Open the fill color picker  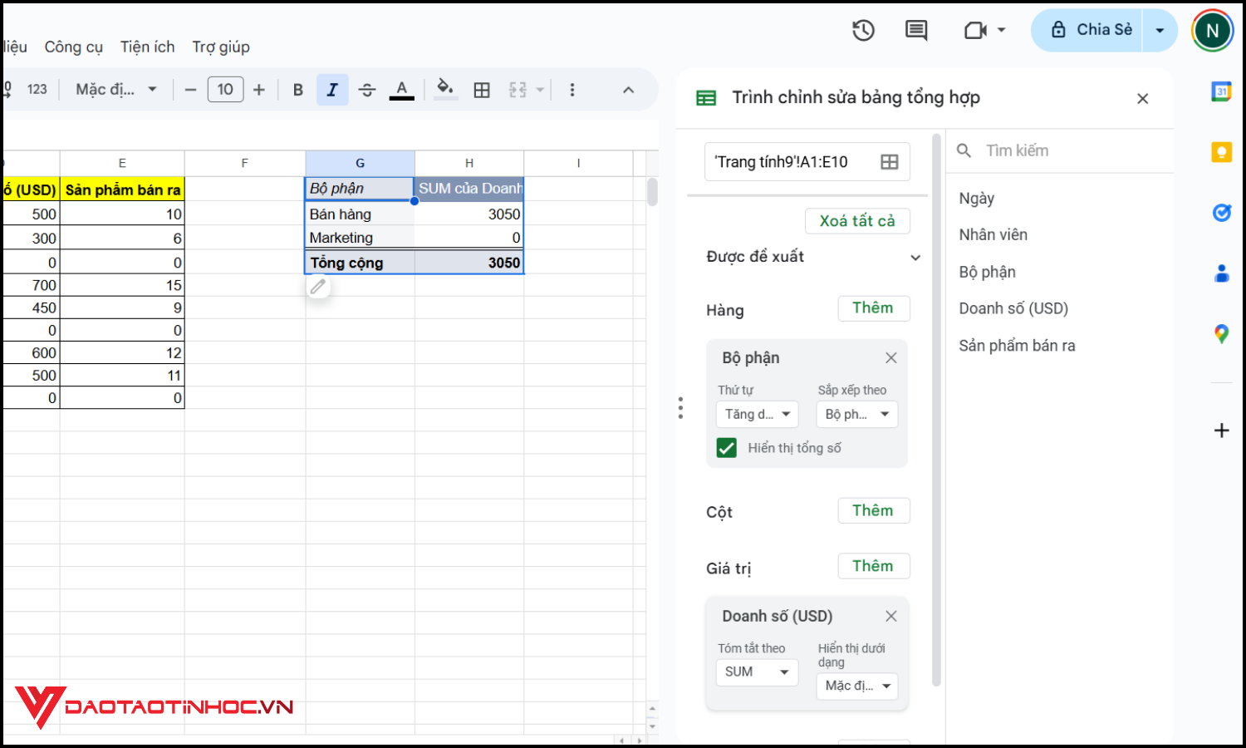pyautogui.click(x=446, y=89)
